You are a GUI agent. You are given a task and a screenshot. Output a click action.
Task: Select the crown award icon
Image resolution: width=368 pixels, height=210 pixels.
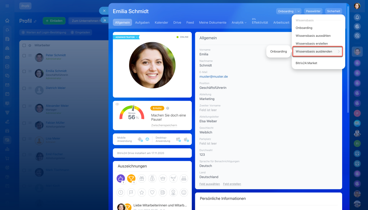(163, 178)
